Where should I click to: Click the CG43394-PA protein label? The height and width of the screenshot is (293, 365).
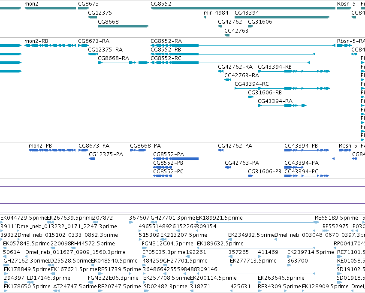tap(302, 163)
